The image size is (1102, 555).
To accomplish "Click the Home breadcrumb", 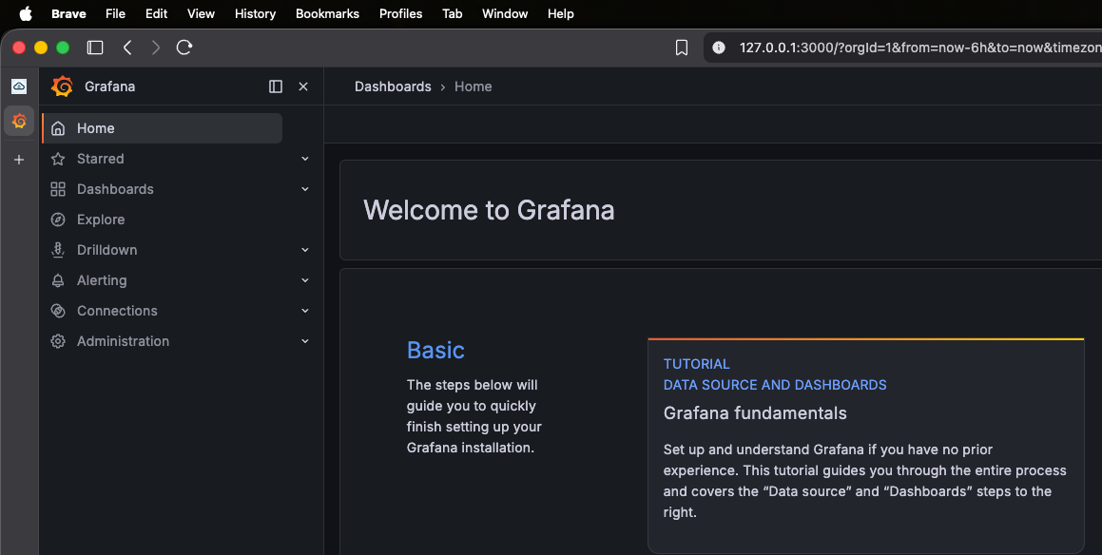I will (473, 86).
